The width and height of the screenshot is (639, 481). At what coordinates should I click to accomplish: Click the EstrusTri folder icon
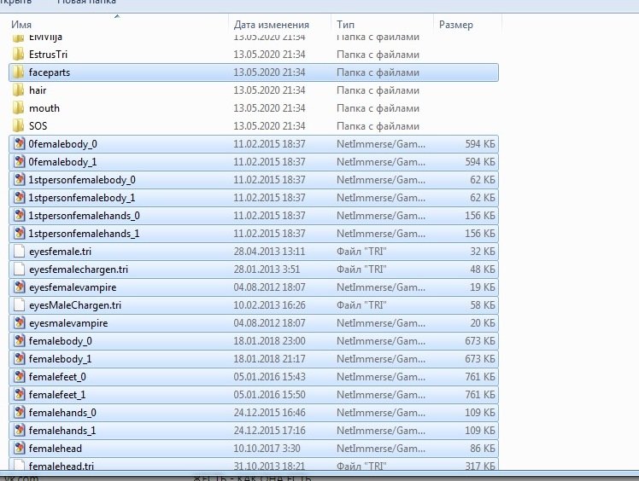coord(19,55)
